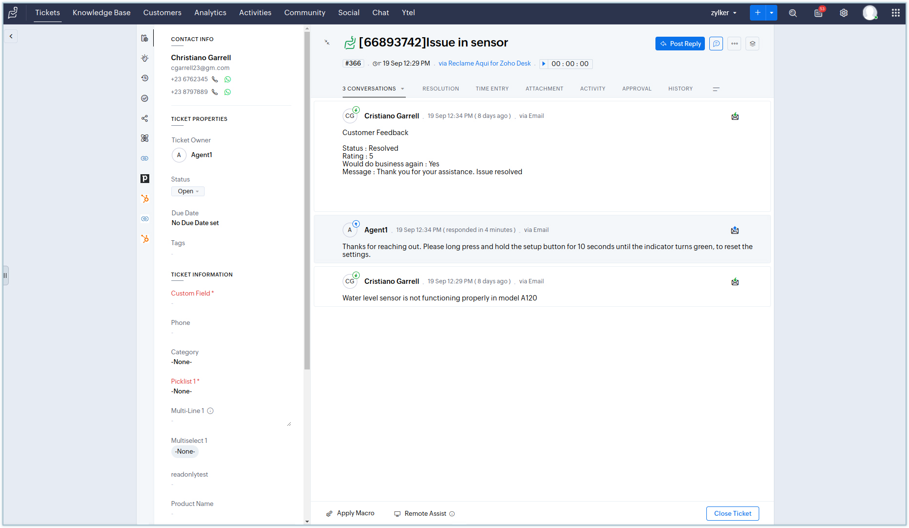Screen dimensions: 909x528
Task: Click the comment icon beside Post Reply
Action: click(x=716, y=44)
